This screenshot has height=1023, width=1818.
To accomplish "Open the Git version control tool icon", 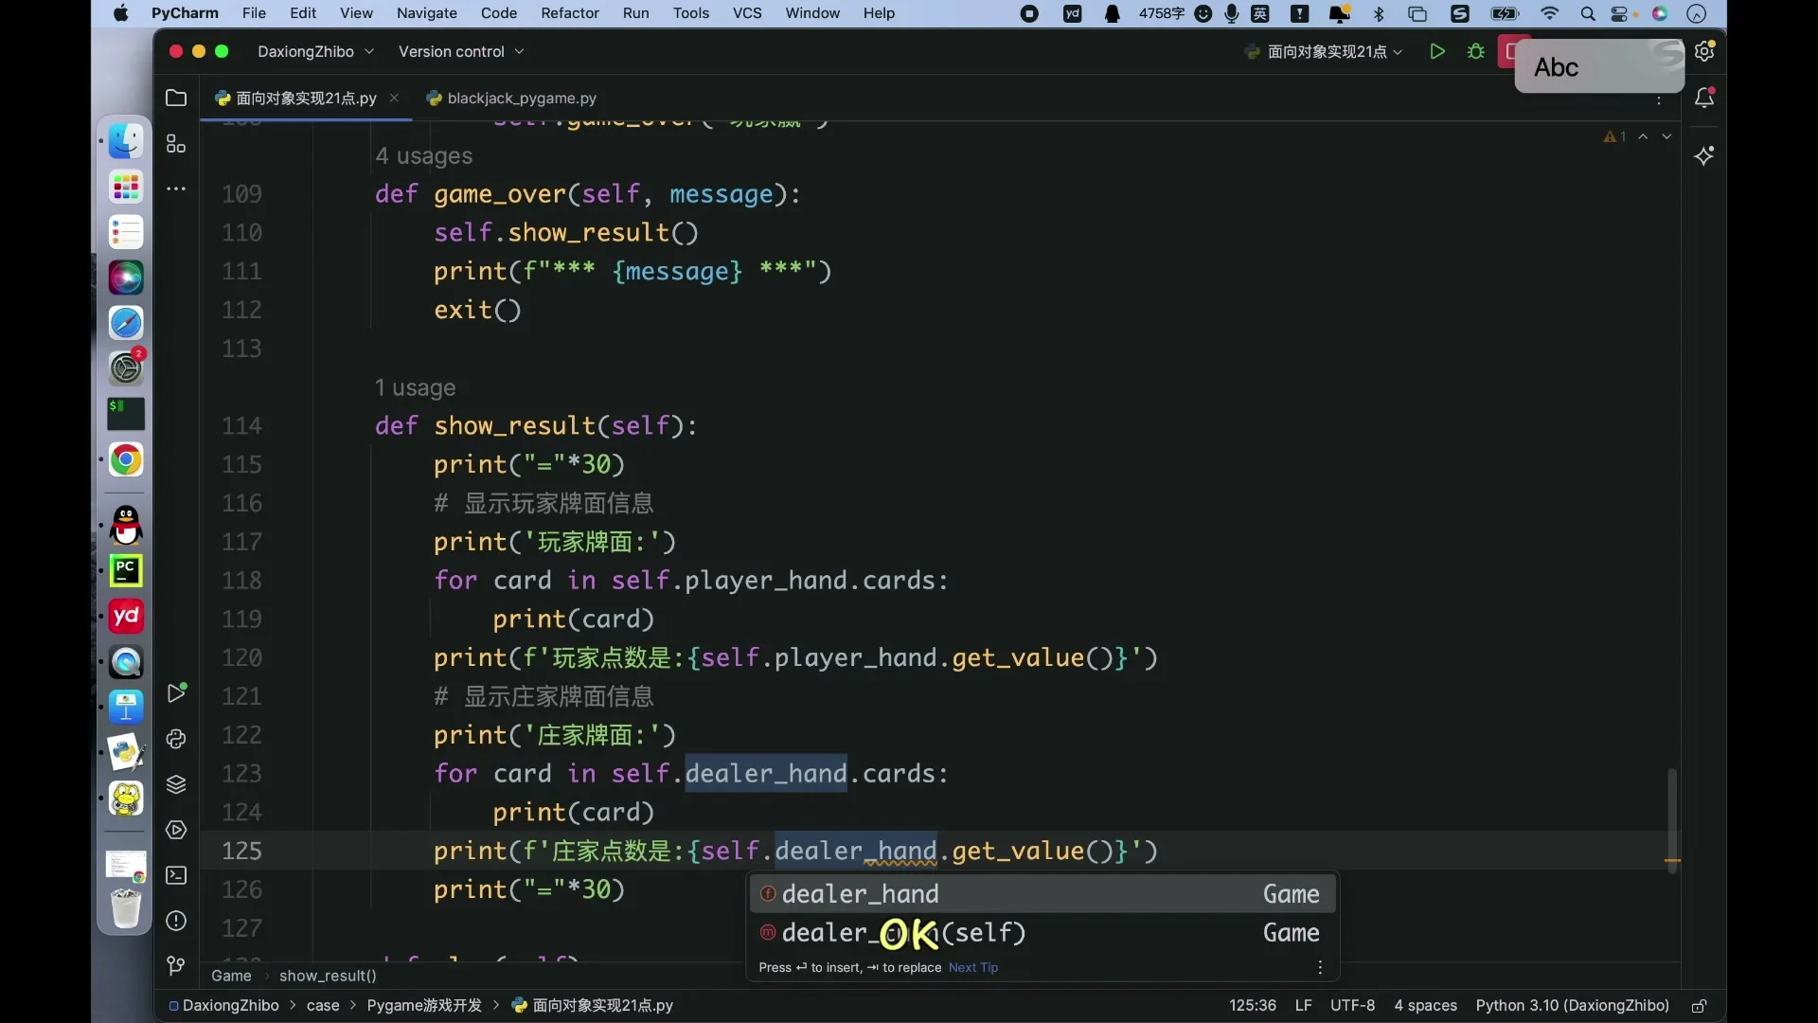I will 176,966.
